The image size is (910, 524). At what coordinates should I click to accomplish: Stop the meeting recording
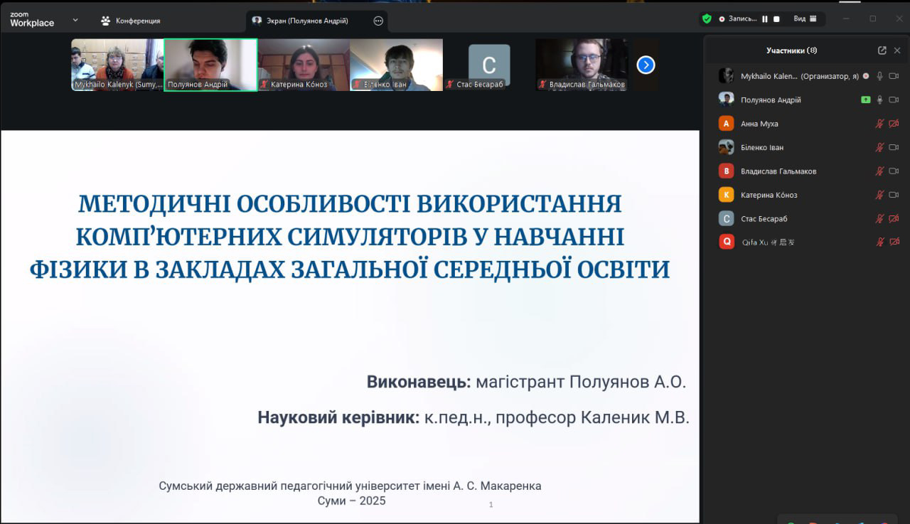coord(776,19)
